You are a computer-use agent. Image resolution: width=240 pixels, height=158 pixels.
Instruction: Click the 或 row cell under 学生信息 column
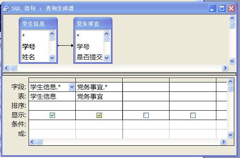click(52, 134)
